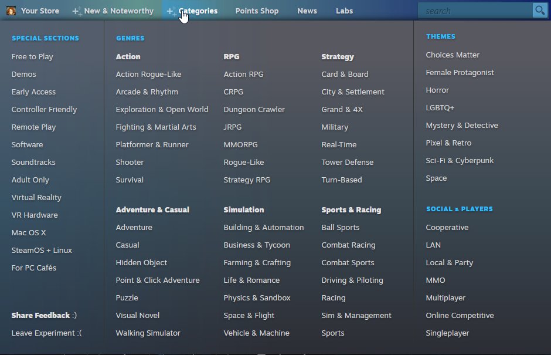The image size is (551, 355).
Task: Visit Steam Labs
Action: coord(344,10)
